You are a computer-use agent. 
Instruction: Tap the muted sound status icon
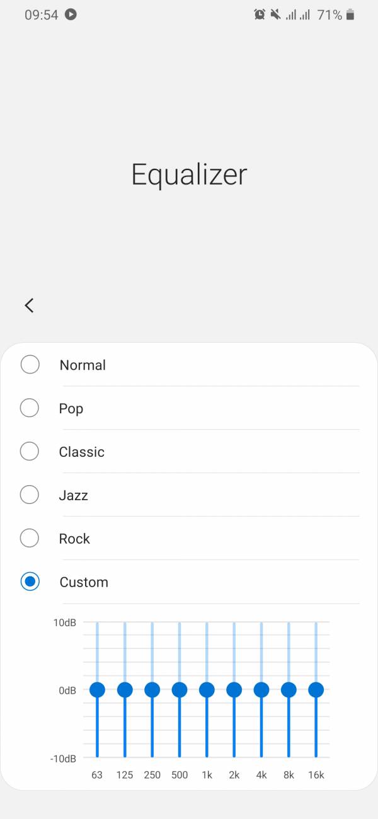[275, 14]
